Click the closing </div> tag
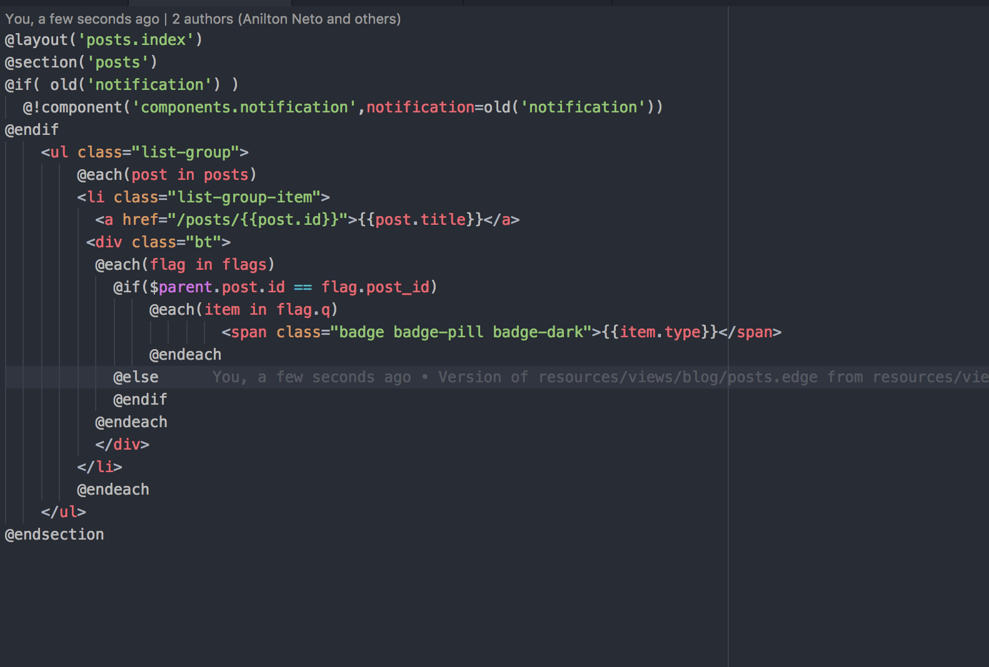989x667 pixels. pyautogui.click(x=123, y=445)
